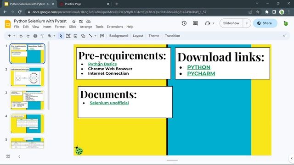The width and height of the screenshot is (294, 165).
Task: Open the Theme panel
Action: [154, 36]
